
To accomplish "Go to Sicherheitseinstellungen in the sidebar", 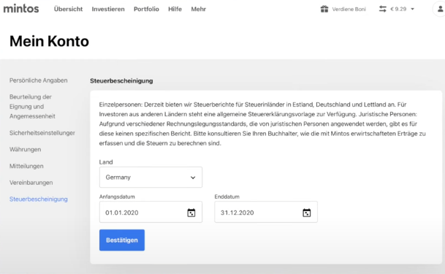I will tap(42, 133).
